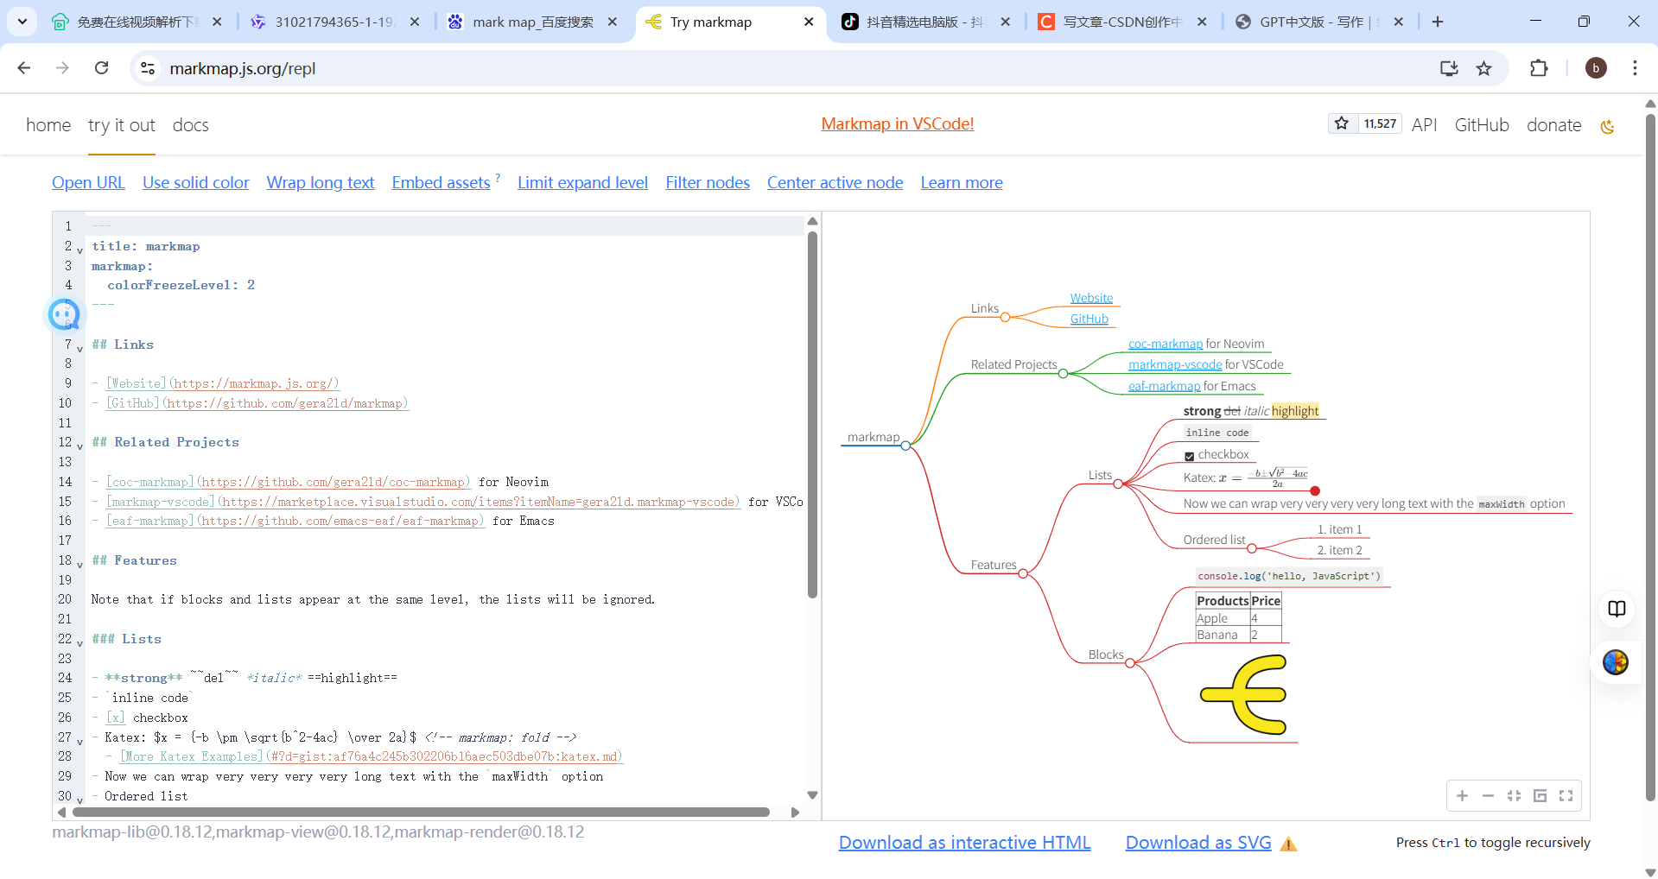Click the blue chat bubble icon on the editor gutter
The image size is (1658, 879).
tap(64, 314)
